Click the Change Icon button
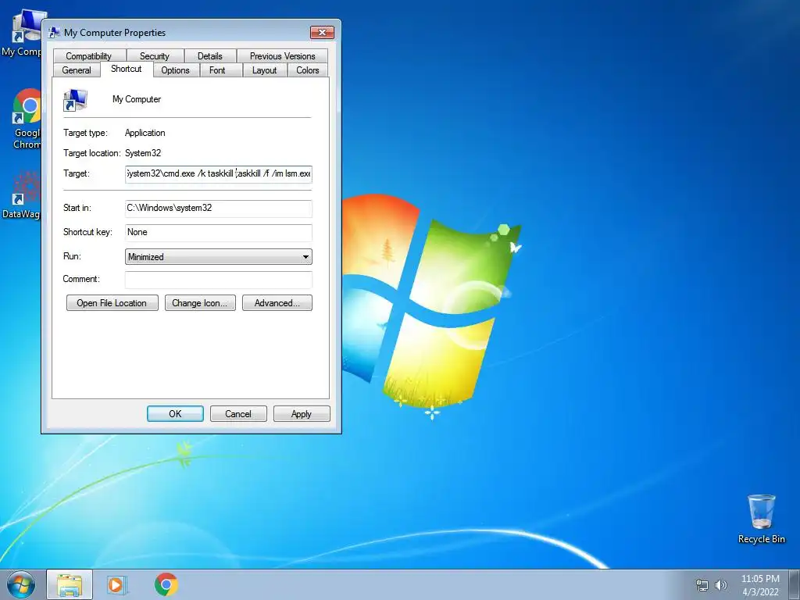This screenshot has height=600, width=800. pos(200,303)
